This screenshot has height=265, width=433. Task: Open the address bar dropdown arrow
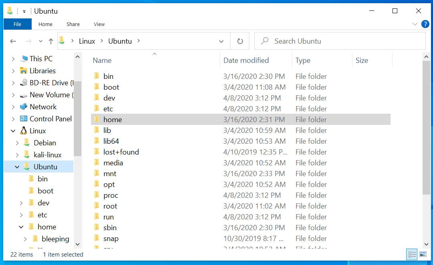221,41
